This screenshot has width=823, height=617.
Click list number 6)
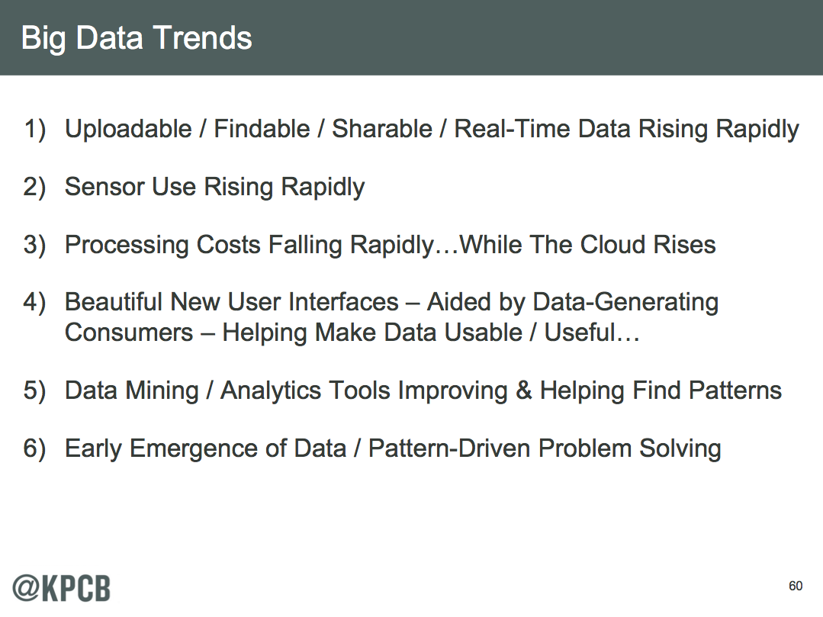coord(34,449)
